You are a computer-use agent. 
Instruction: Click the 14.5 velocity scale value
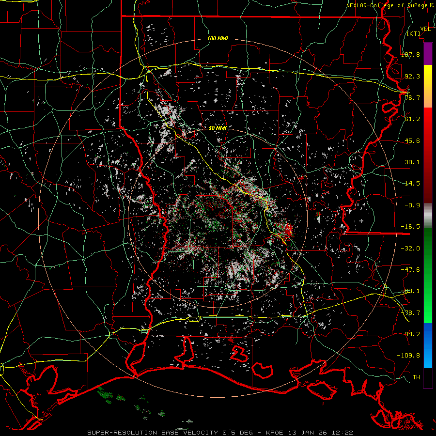click(x=412, y=184)
